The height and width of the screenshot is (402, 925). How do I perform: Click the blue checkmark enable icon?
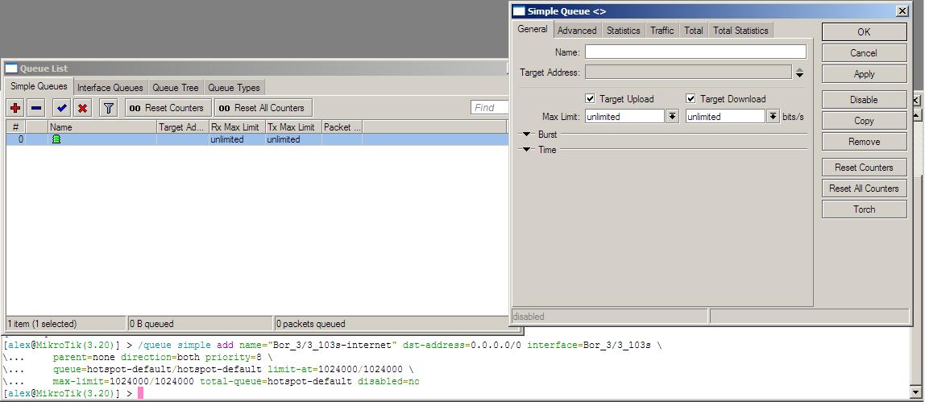[x=61, y=108]
